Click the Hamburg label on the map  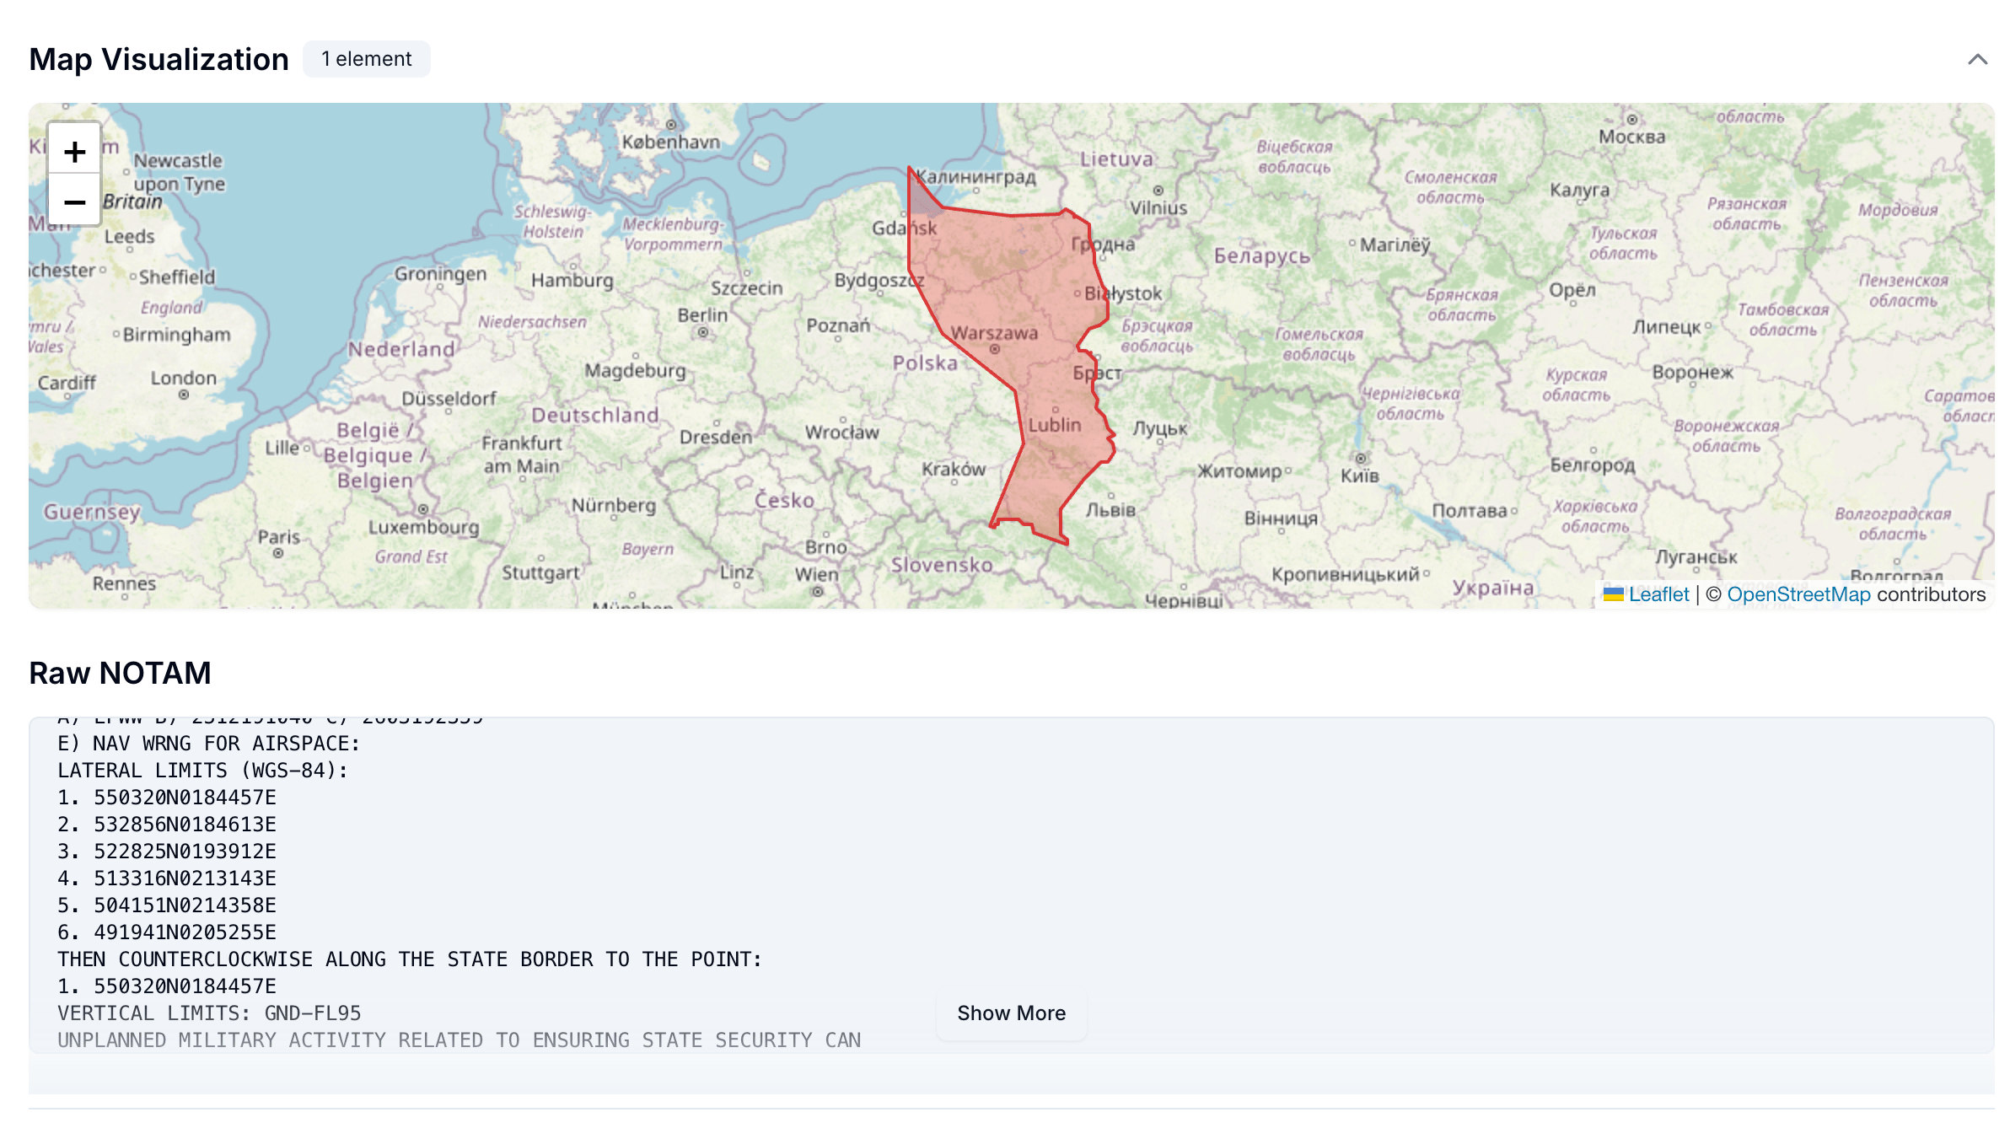tap(572, 281)
